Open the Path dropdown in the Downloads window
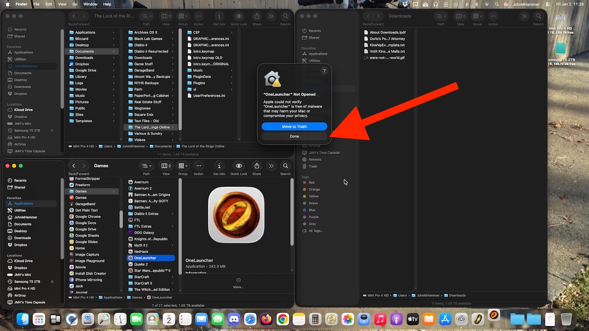Image resolution: width=589 pixels, height=331 pixels. (440, 16)
